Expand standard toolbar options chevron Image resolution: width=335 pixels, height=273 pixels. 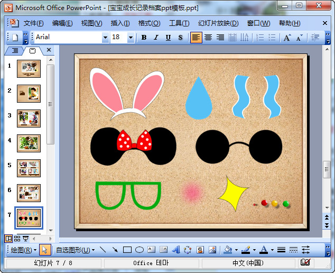(25, 38)
